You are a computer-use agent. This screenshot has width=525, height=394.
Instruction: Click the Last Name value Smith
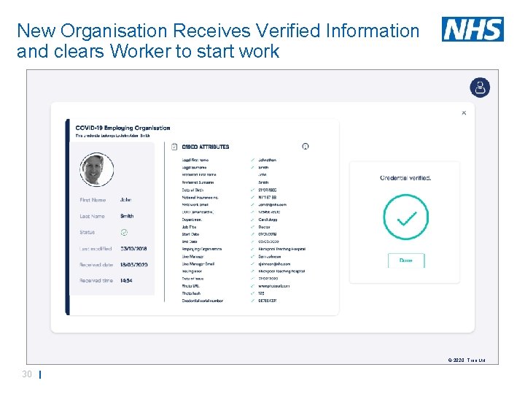[x=127, y=216]
